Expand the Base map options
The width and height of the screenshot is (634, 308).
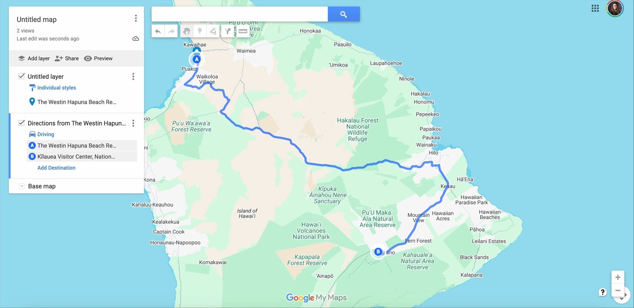coord(22,186)
